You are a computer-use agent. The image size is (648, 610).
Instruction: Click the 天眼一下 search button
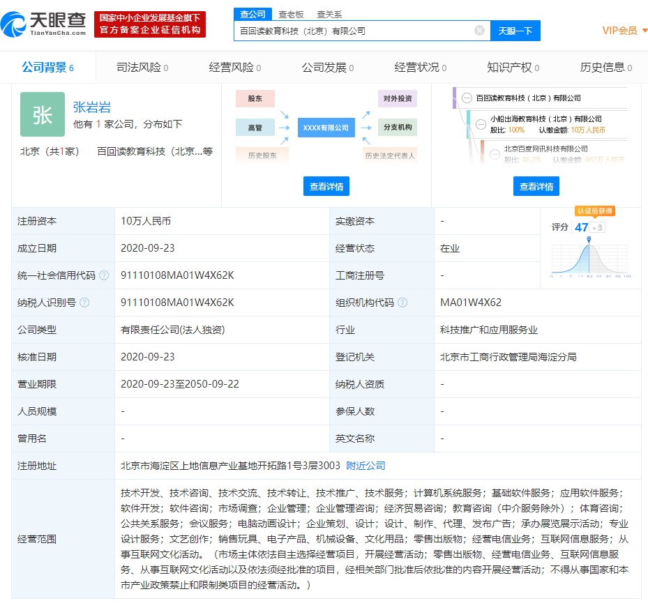[x=515, y=31]
